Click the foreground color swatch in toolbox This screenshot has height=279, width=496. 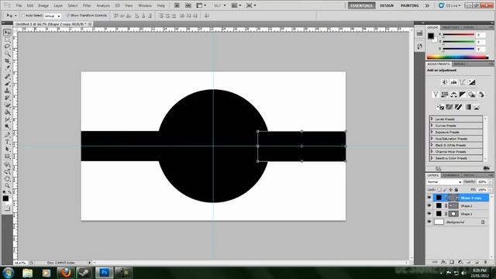click(5, 198)
